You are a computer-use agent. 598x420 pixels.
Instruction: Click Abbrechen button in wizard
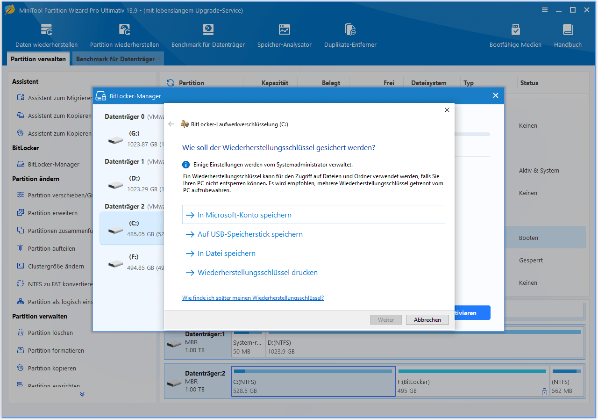point(427,320)
